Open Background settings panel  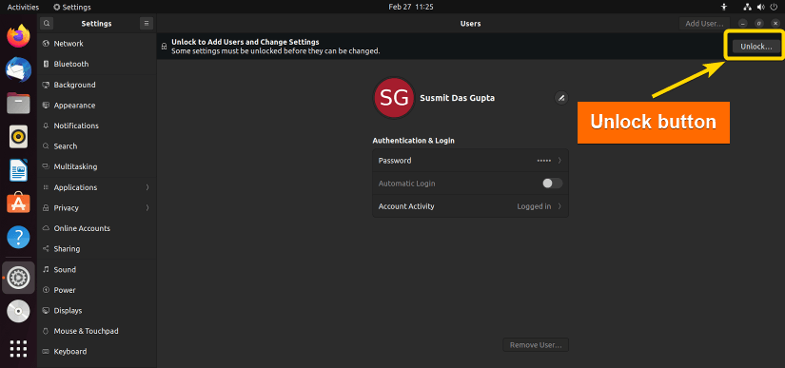pyautogui.click(x=97, y=85)
